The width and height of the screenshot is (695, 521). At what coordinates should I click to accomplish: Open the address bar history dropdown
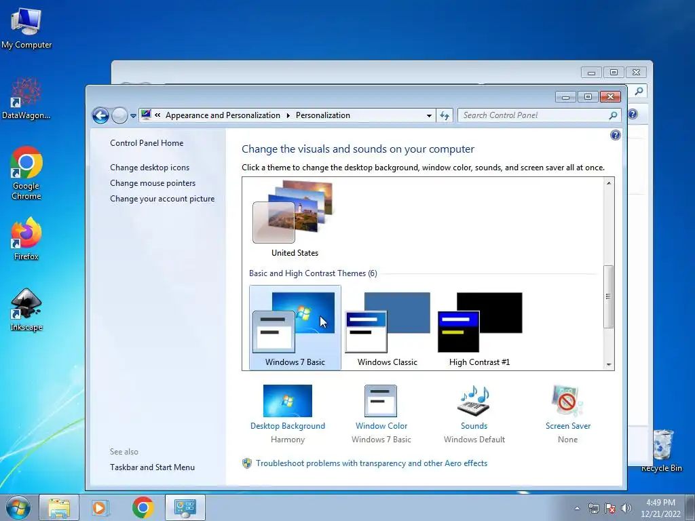[x=429, y=115]
